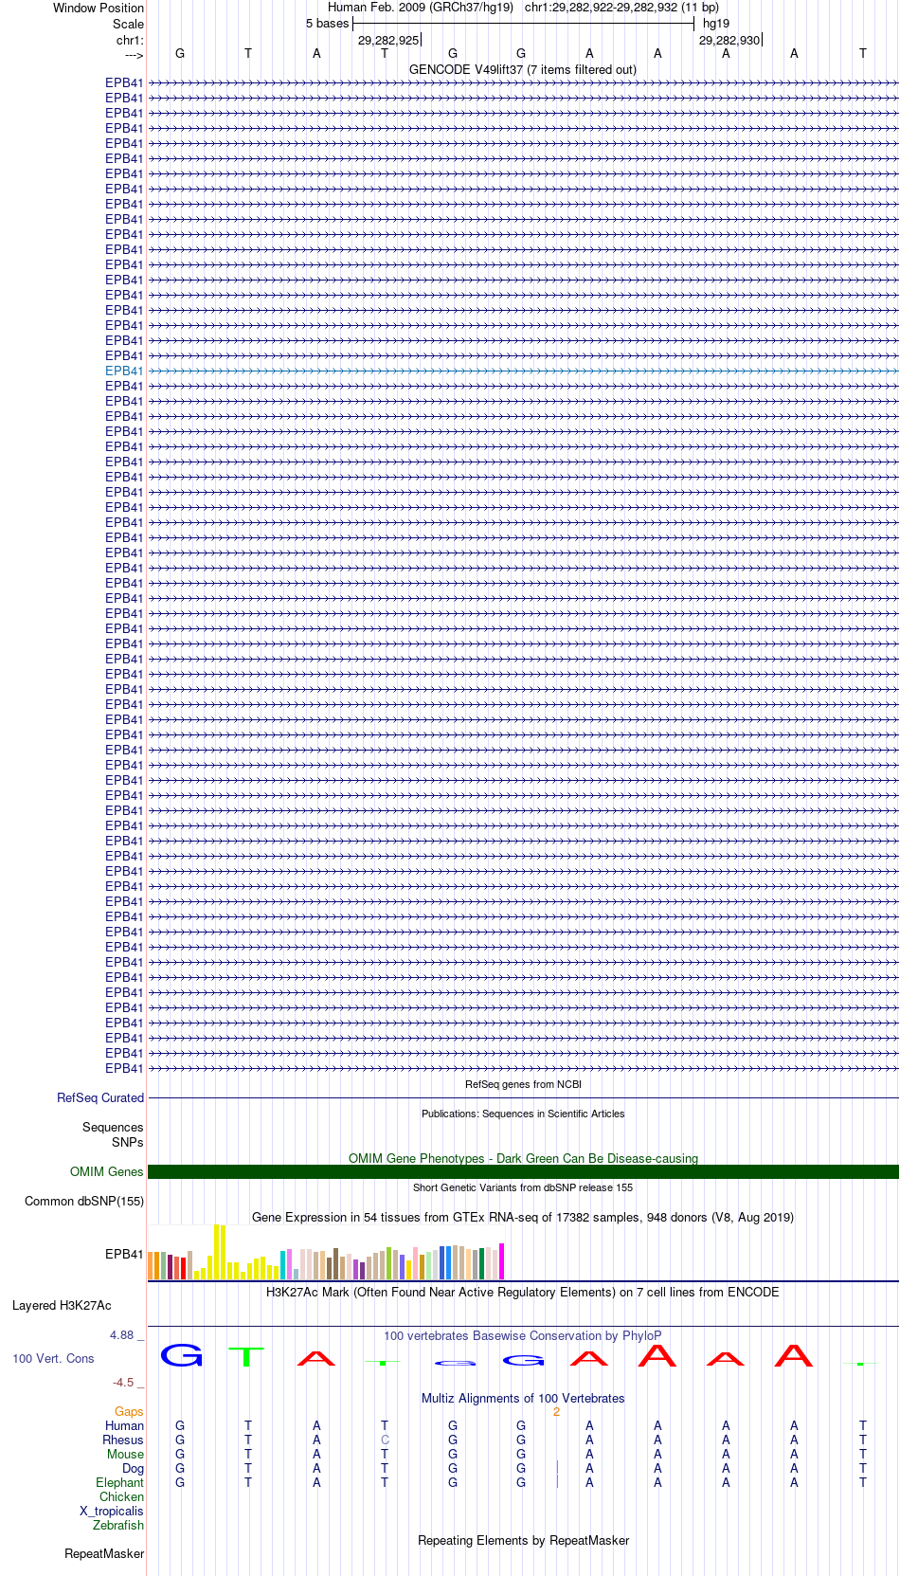Click the X_tropicalis species label

pyautogui.click(x=112, y=1512)
